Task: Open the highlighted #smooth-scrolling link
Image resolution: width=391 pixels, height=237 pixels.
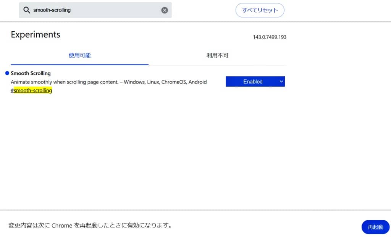Action: click(33, 90)
